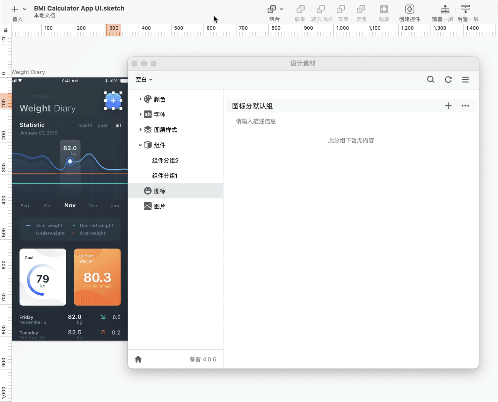Click the blue plus button on the artboard

(113, 101)
